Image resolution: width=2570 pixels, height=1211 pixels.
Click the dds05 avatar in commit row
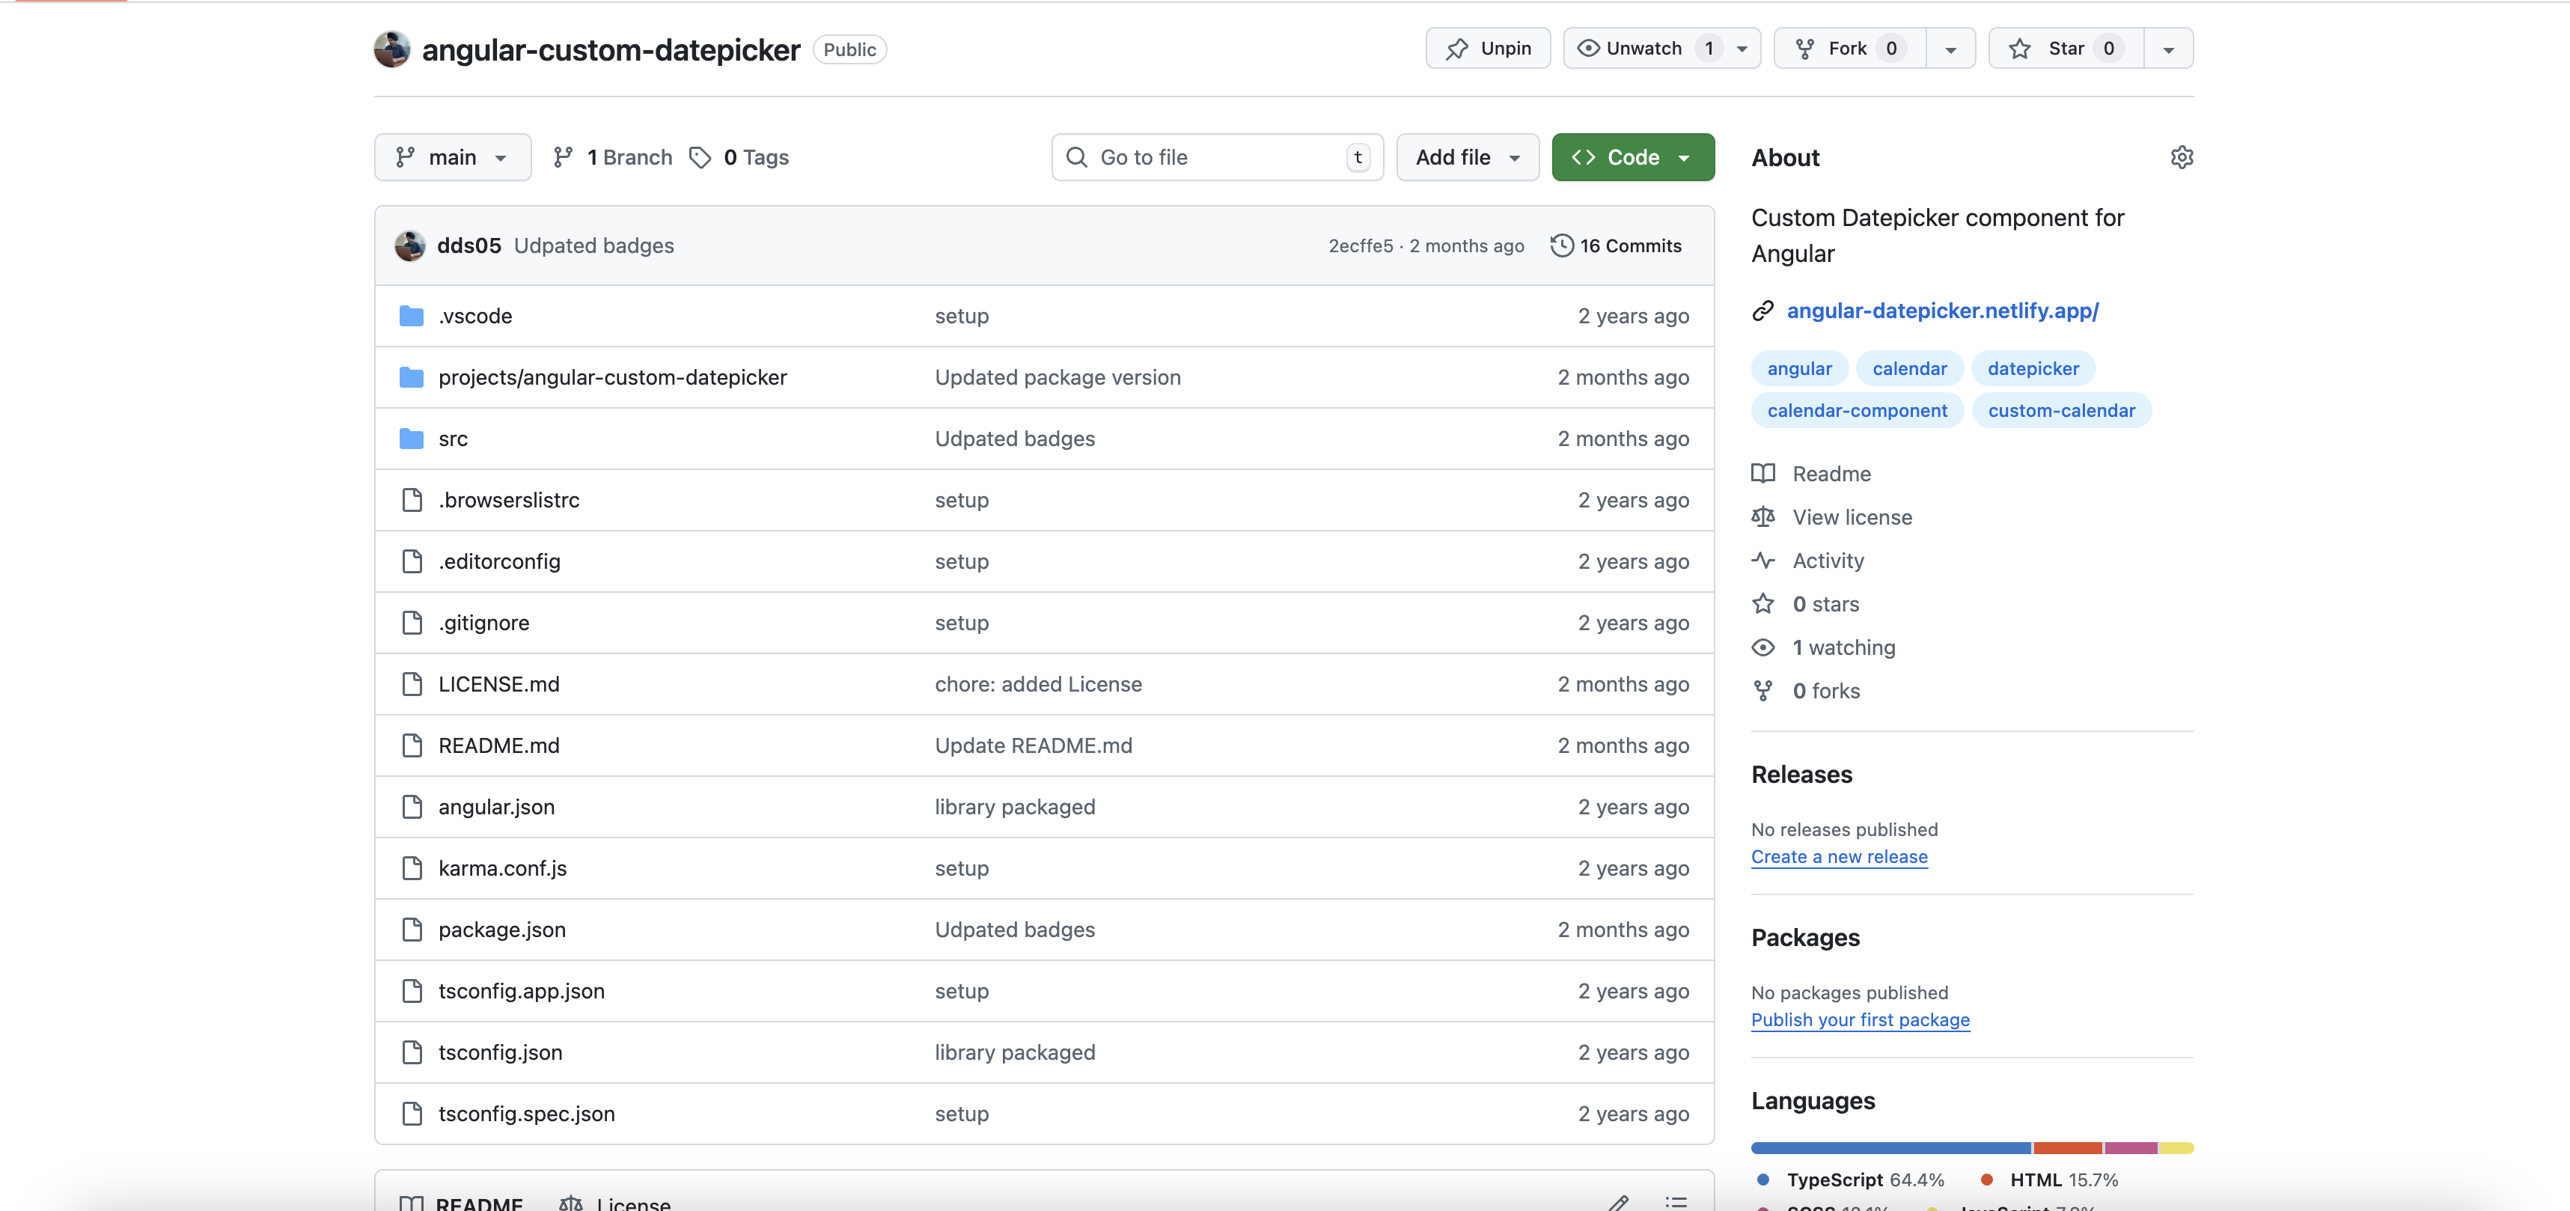(410, 245)
